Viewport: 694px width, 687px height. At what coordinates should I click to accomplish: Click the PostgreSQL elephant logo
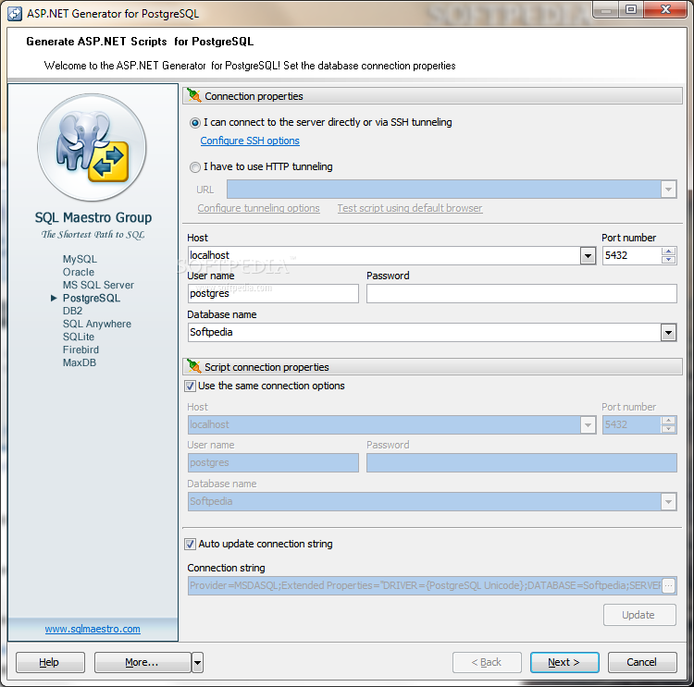tap(92, 147)
